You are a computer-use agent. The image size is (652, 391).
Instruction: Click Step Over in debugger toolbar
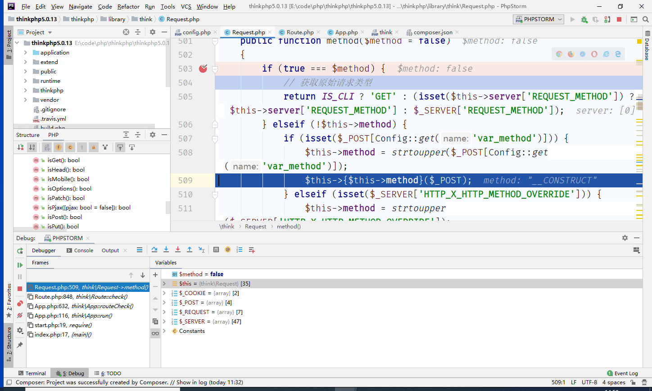(x=154, y=250)
